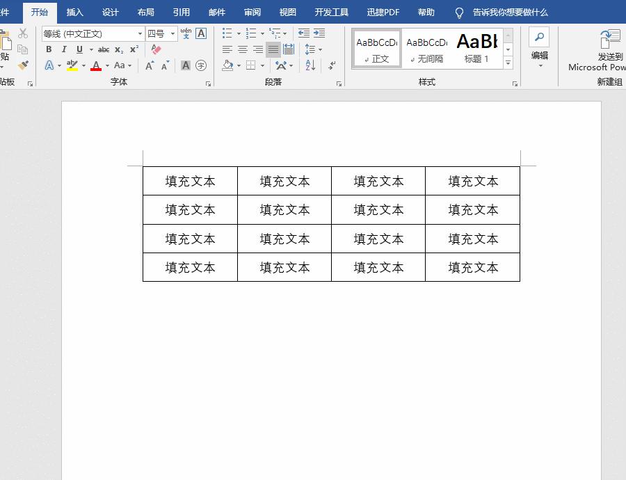Open the sort icon in paragraph group

[x=310, y=65]
